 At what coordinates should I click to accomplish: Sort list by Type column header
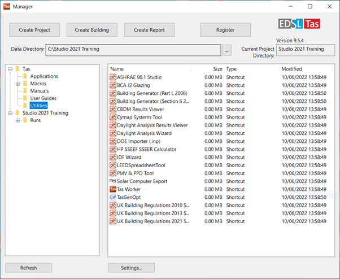coord(252,69)
